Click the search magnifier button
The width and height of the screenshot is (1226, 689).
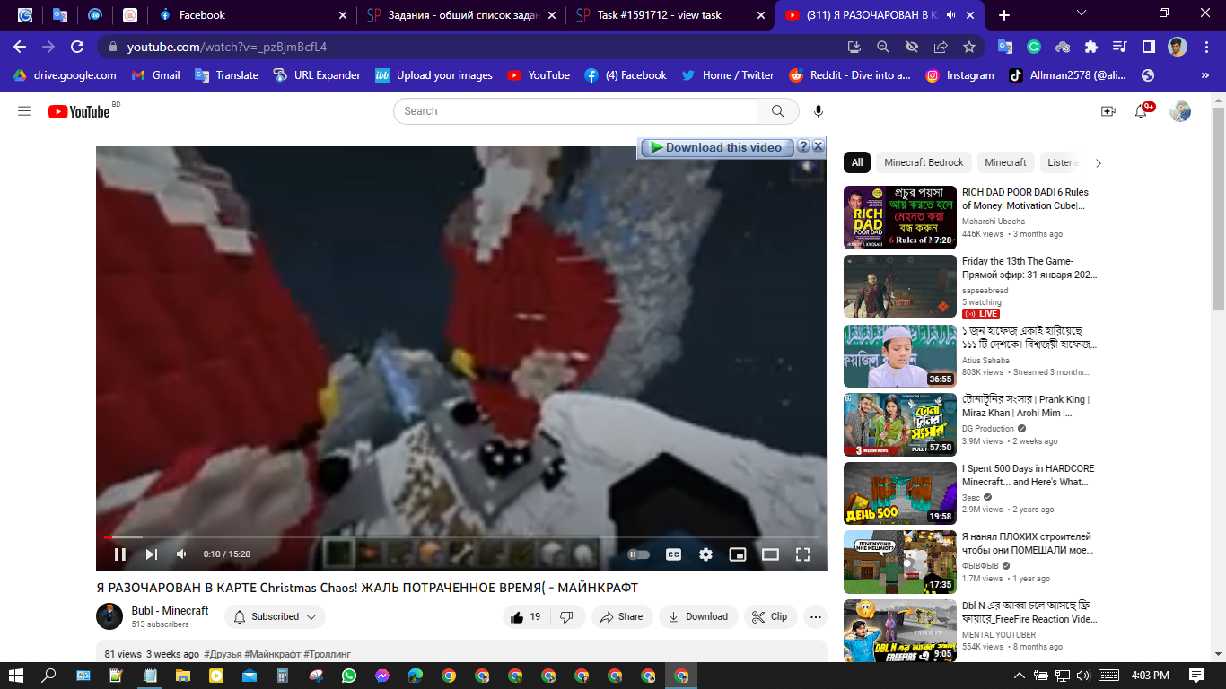tap(778, 111)
